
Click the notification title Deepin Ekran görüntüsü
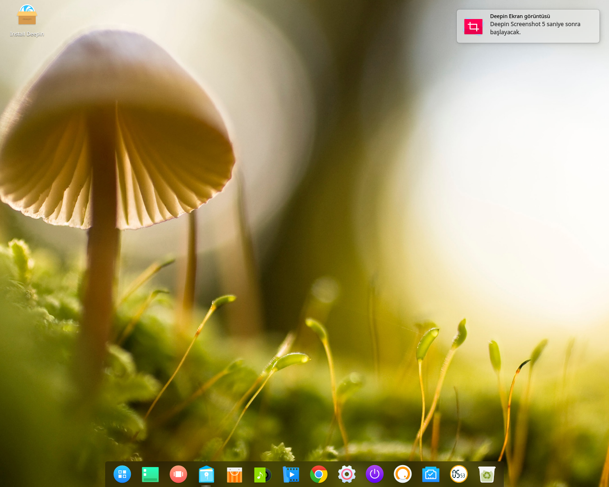(x=520, y=16)
